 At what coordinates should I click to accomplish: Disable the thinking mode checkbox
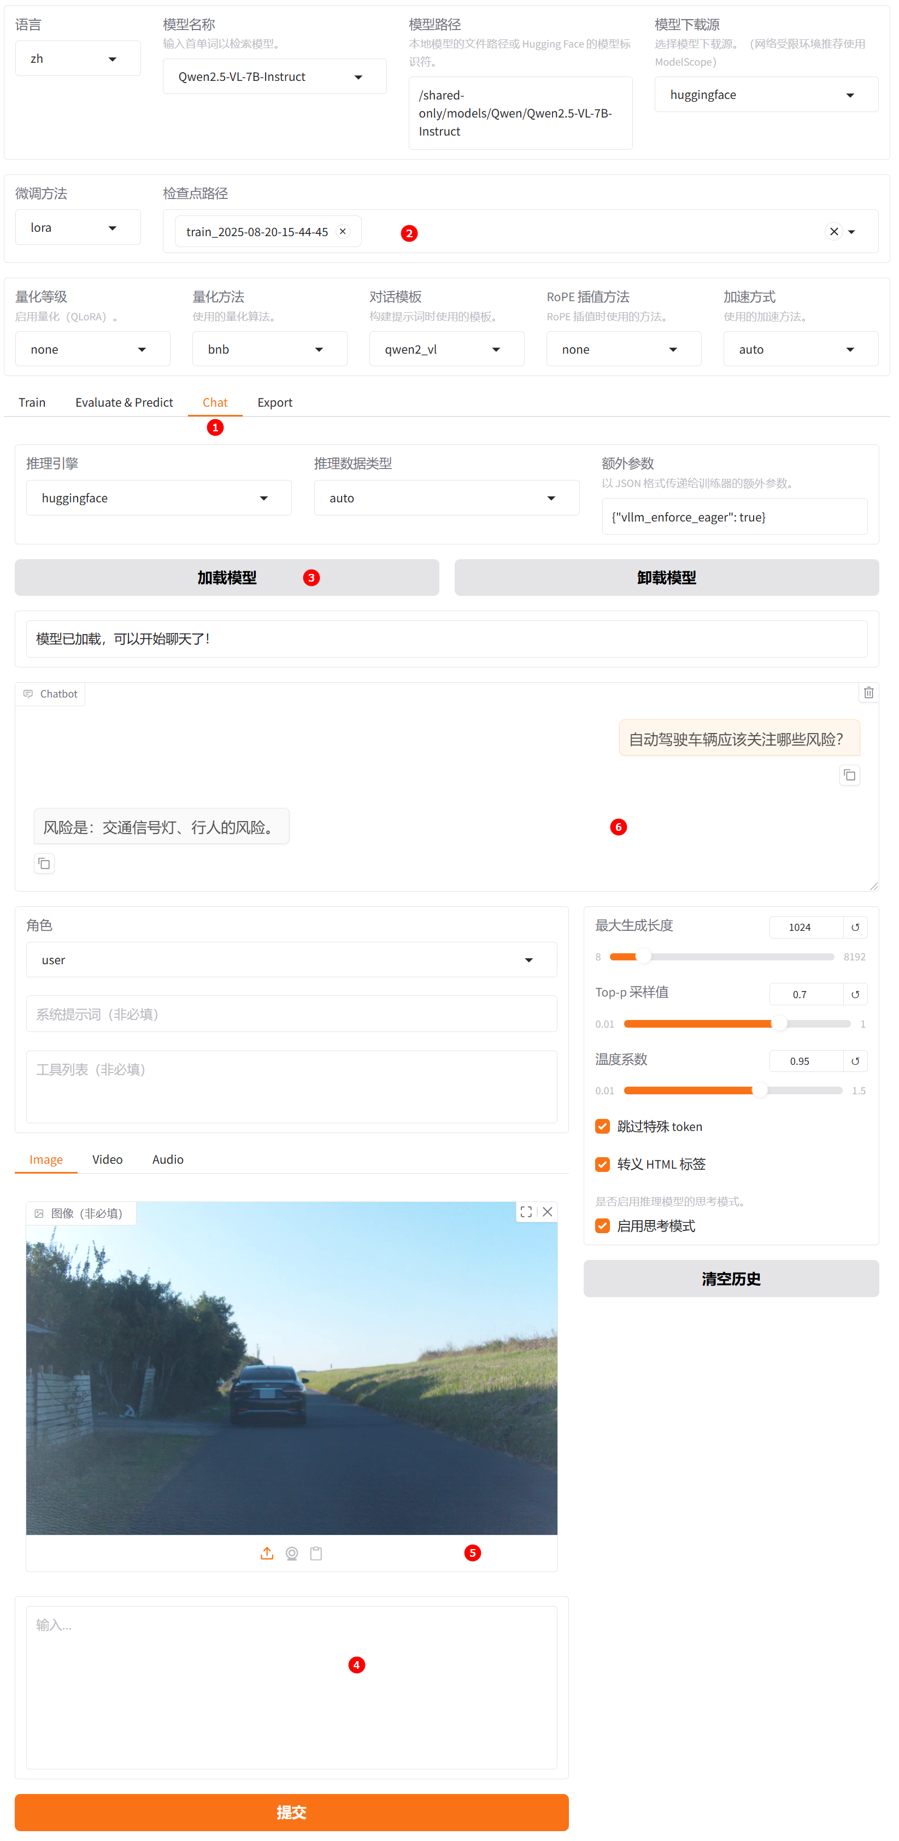pyautogui.click(x=602, y=1226)
